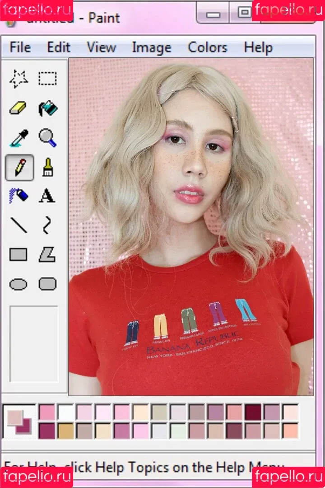Pick the Ellipse shape tool
The width and height of the screenshot is (325, 488).
(x=19, y=284)
